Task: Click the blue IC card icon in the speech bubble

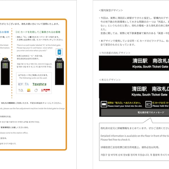Action: [x=59, y=52]
